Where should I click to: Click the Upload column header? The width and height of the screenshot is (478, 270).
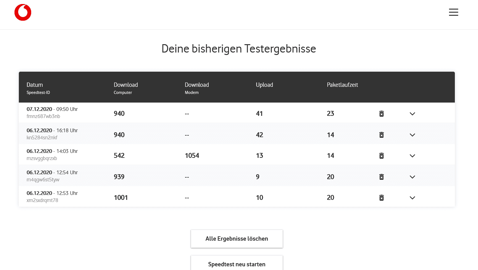(x=264, y=85)
